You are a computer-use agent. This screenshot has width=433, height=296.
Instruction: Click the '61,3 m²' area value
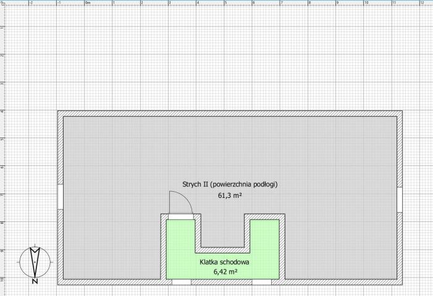[x=230, y=195]
